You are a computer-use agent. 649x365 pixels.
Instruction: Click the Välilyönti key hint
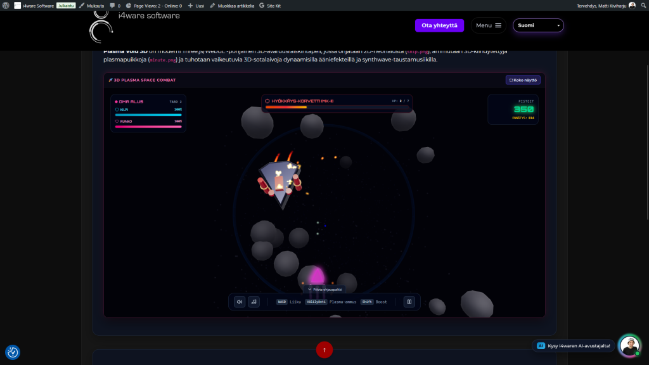click(x=316, y=302)
